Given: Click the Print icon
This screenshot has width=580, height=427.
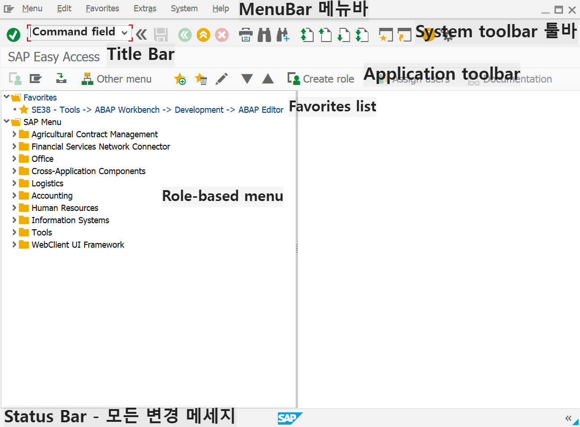Looking at the screenshot, I should [x=246, y=35].
